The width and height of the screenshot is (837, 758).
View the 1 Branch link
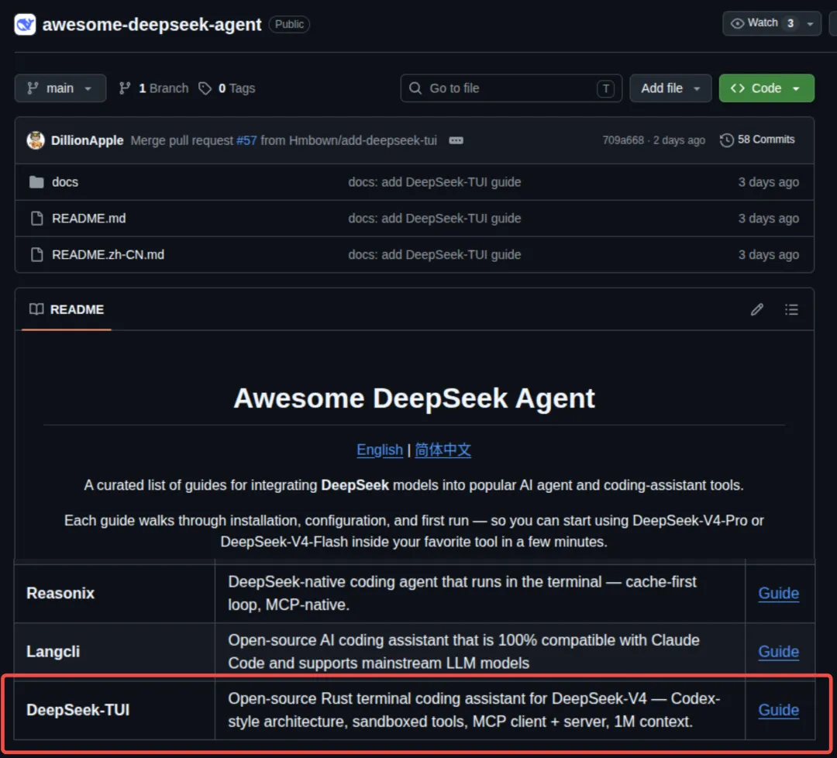153,88
